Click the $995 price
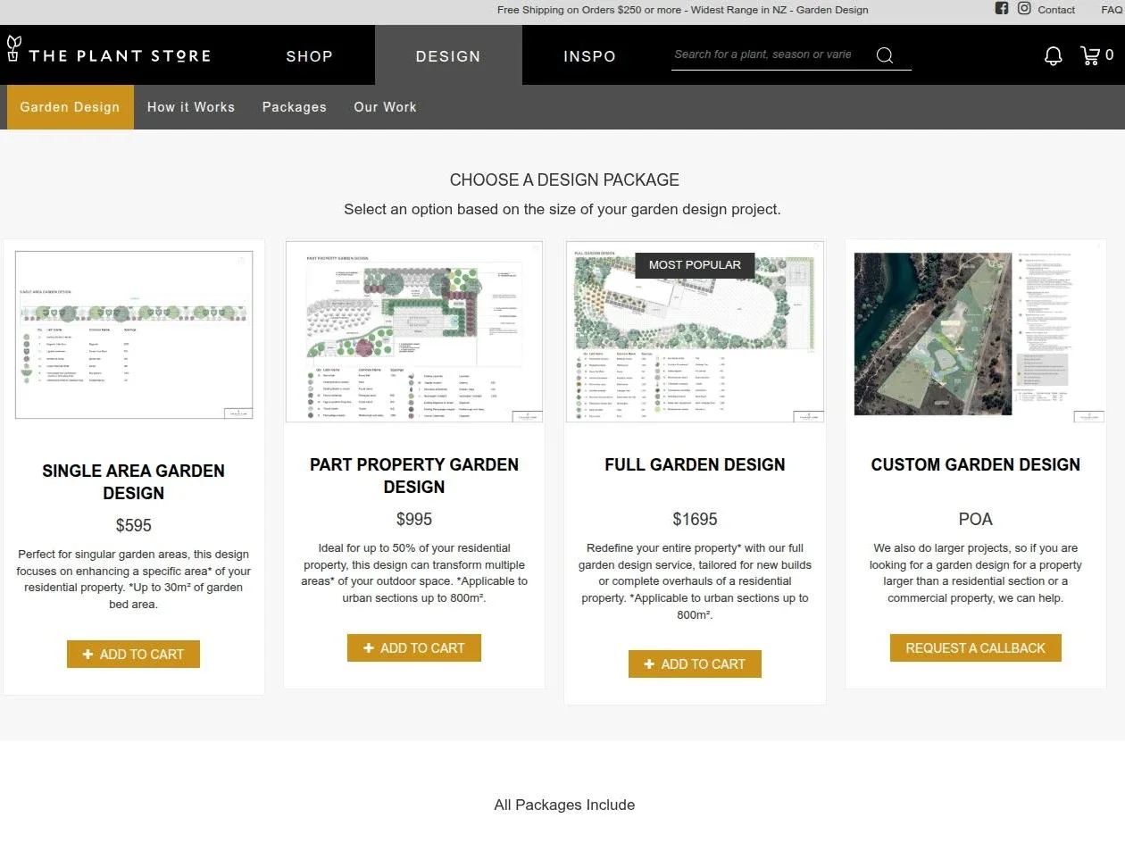This screenshot has width=1125, height=843. (x=414, y=519)
